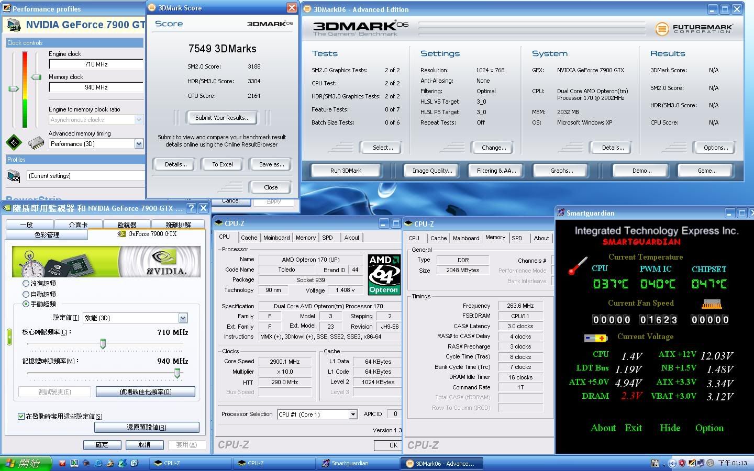Click the last quick launch icon next to taskbar buttons
Screen dimensions: 754x471
tap(134, 463)
